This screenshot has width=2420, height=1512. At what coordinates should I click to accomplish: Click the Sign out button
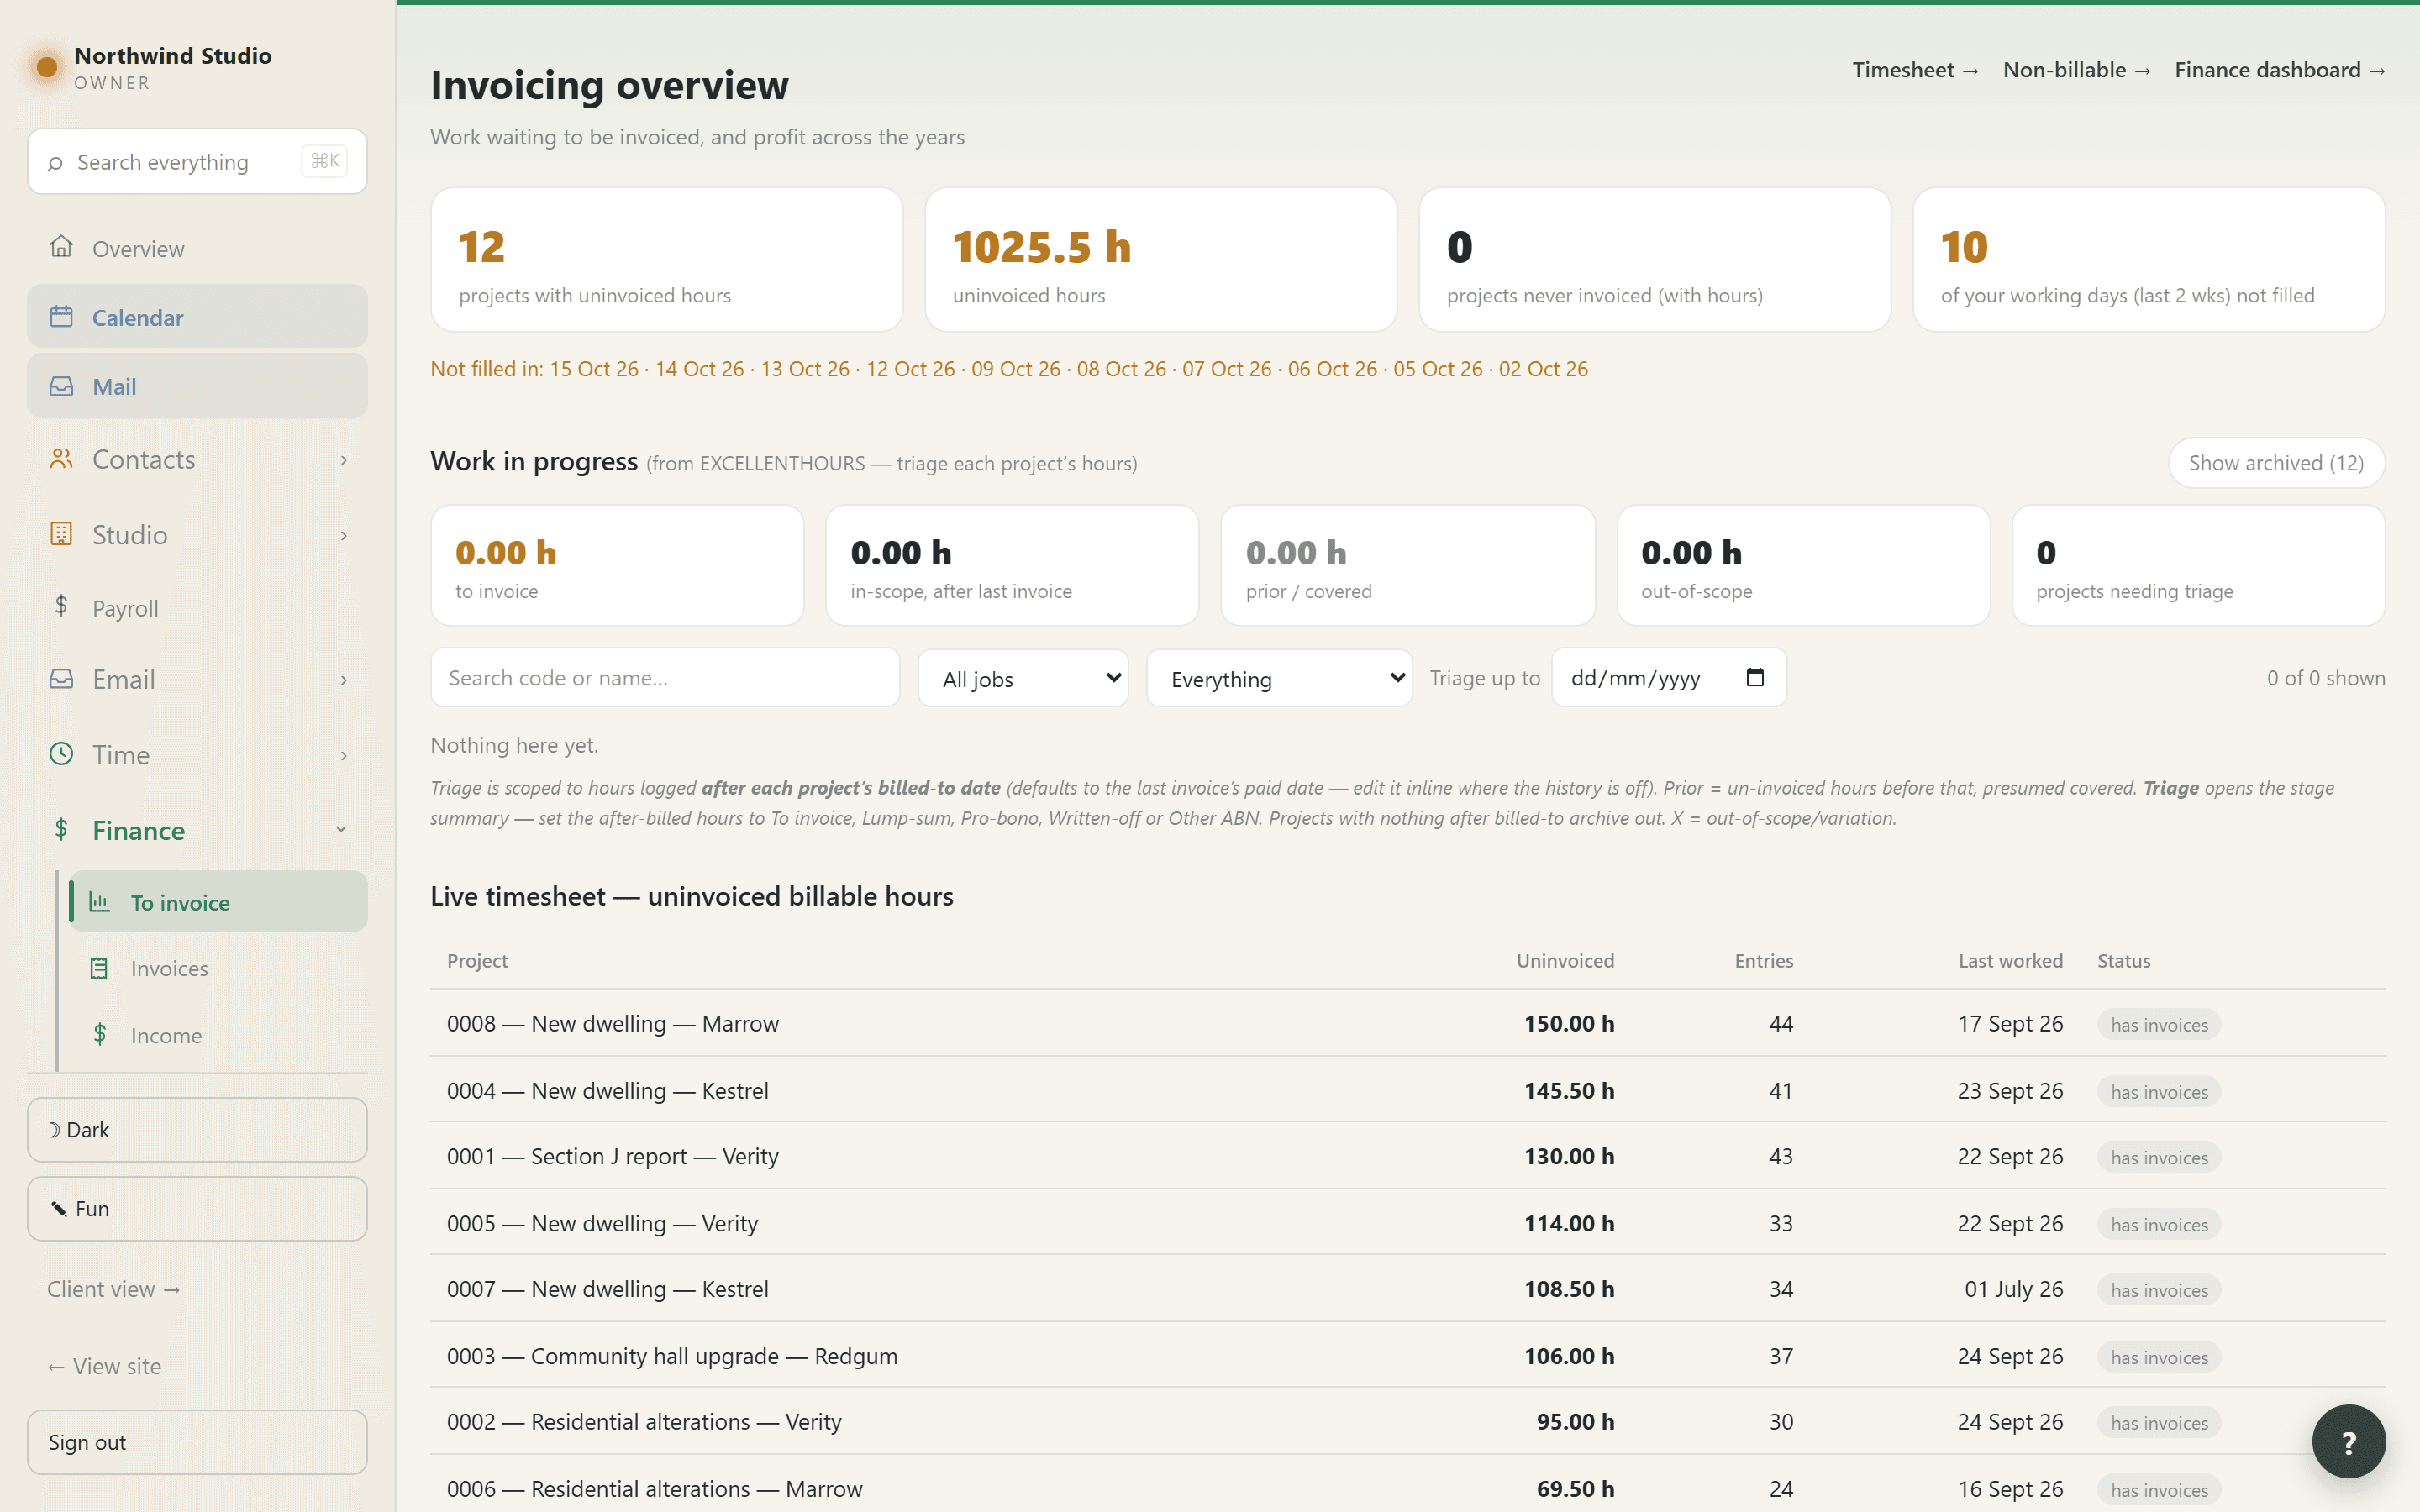197,1442
